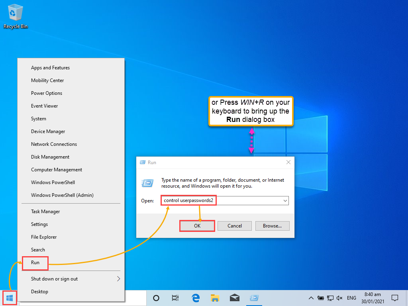Viewport: 408px width, 306px height.
Task: Click Cancel in the Run dialog
Action: 235,226
